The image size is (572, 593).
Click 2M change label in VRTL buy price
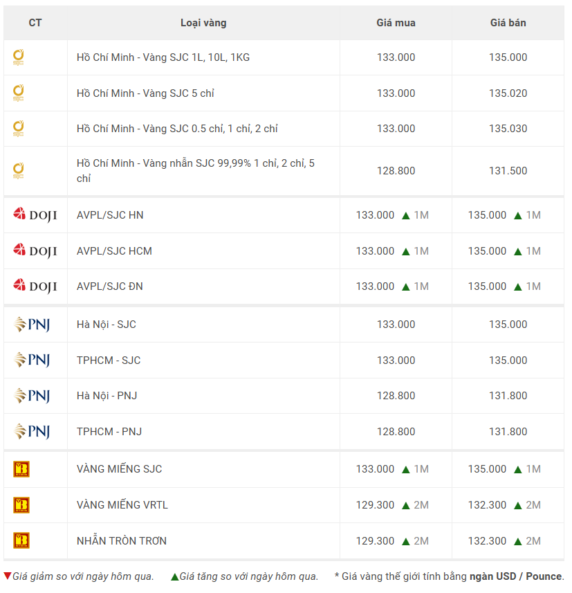point(421,505)
